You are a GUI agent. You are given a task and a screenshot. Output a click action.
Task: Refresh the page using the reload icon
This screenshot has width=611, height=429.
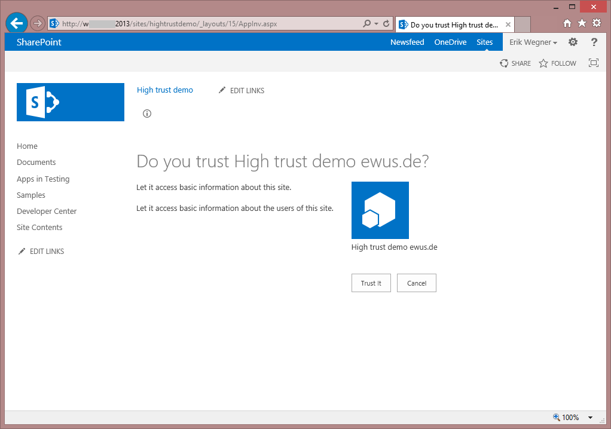coord(386,24)
